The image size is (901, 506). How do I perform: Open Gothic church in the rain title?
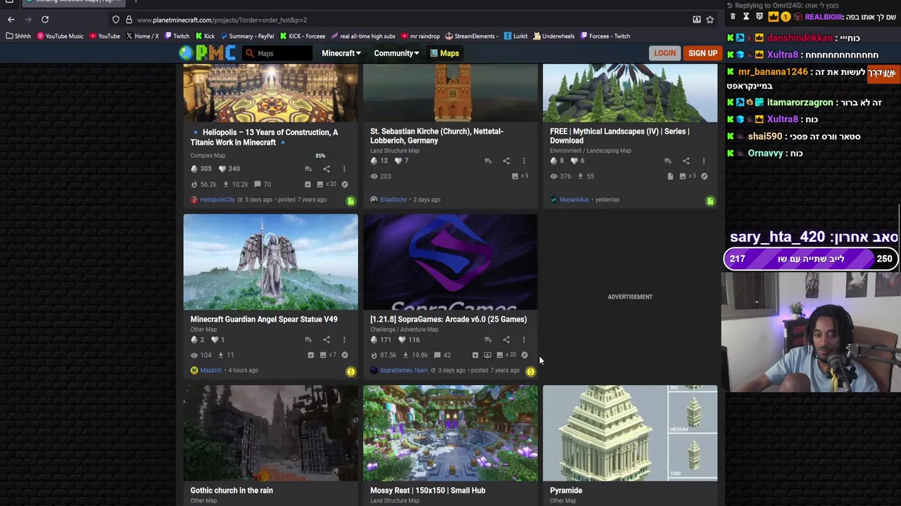coord(232,491)
